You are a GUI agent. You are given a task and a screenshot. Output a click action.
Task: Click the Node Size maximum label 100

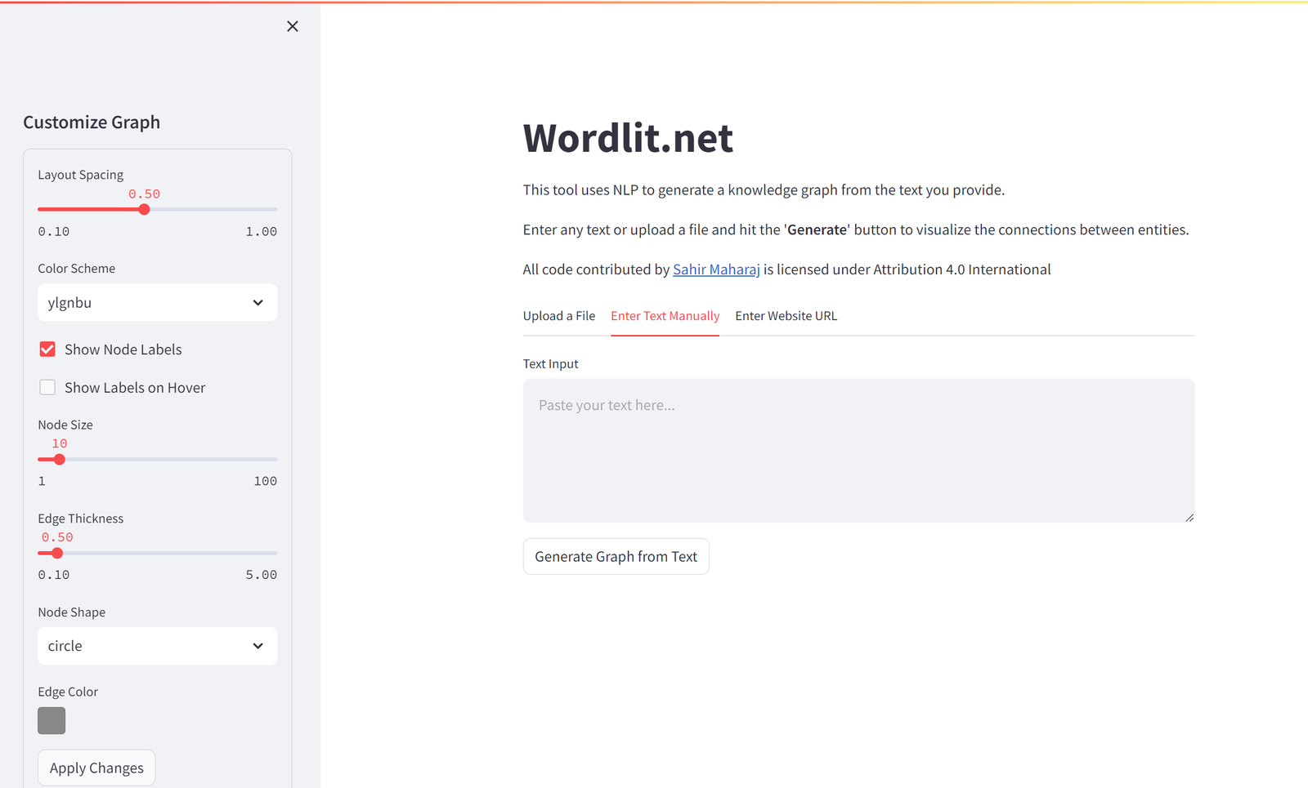point(265,481)
